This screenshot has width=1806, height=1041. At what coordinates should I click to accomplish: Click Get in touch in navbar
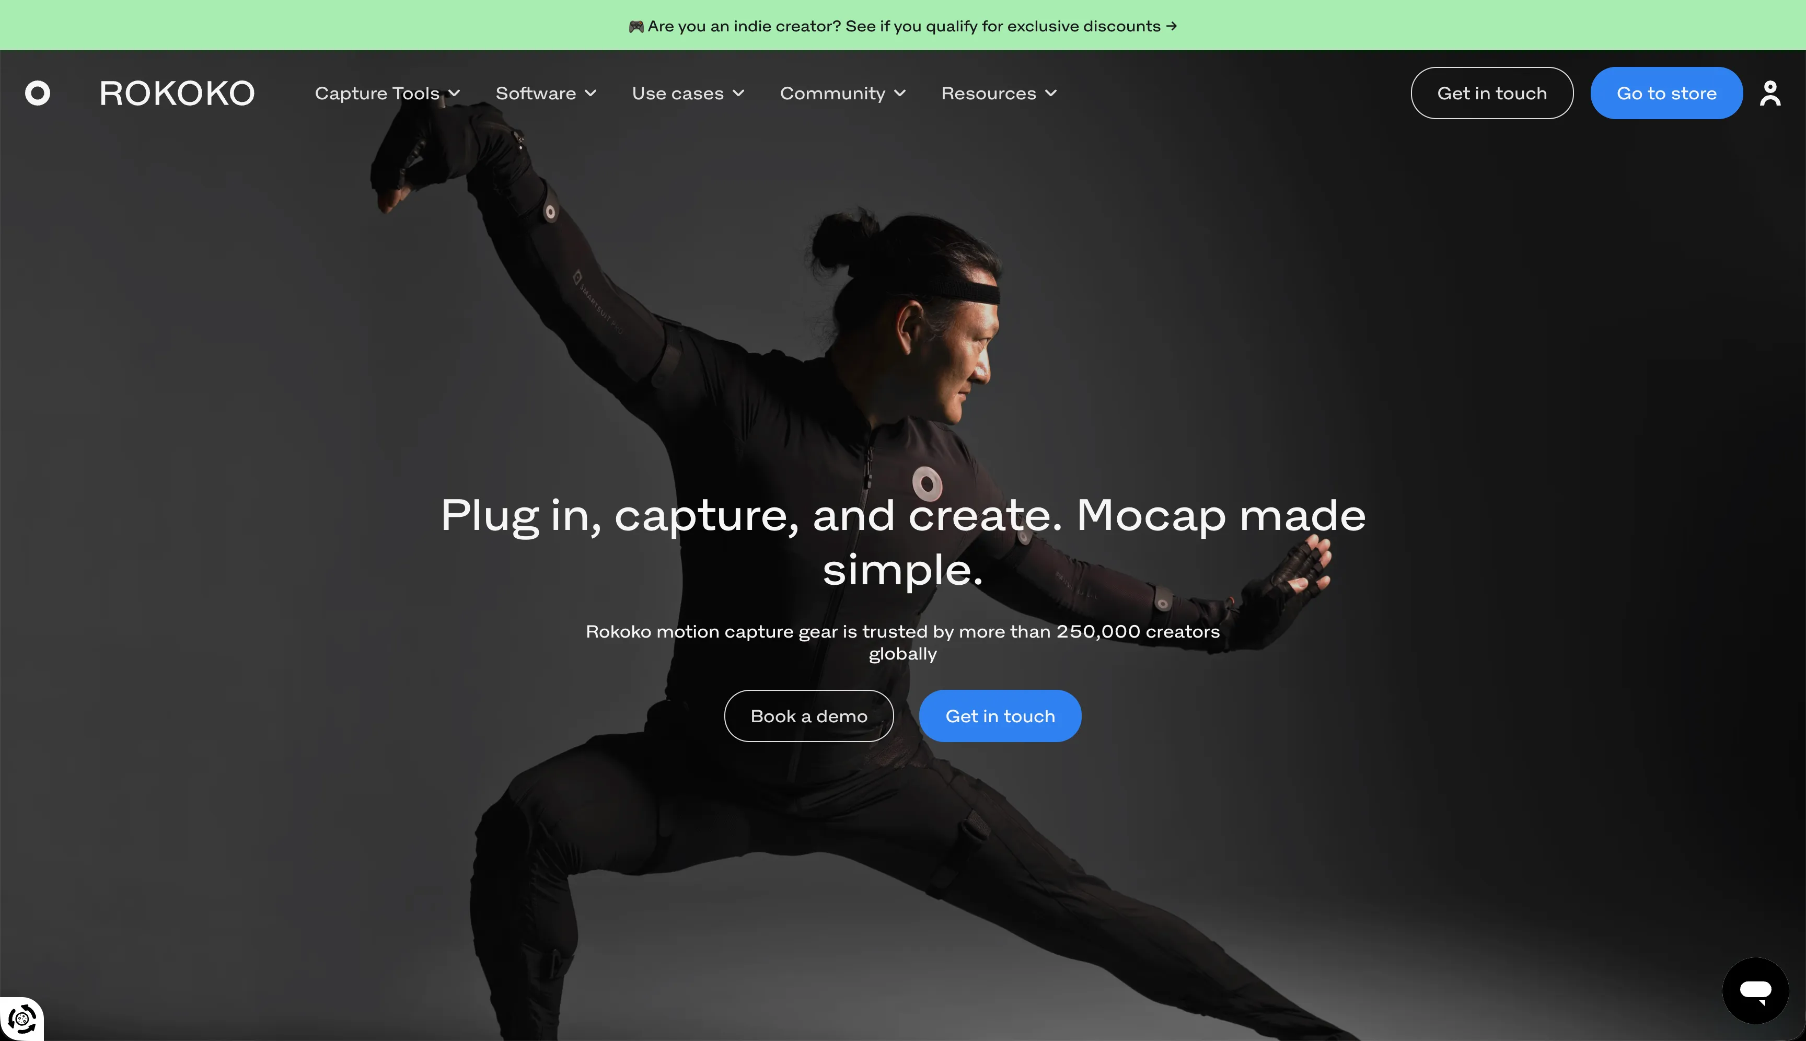click(x=1492, y=93)
